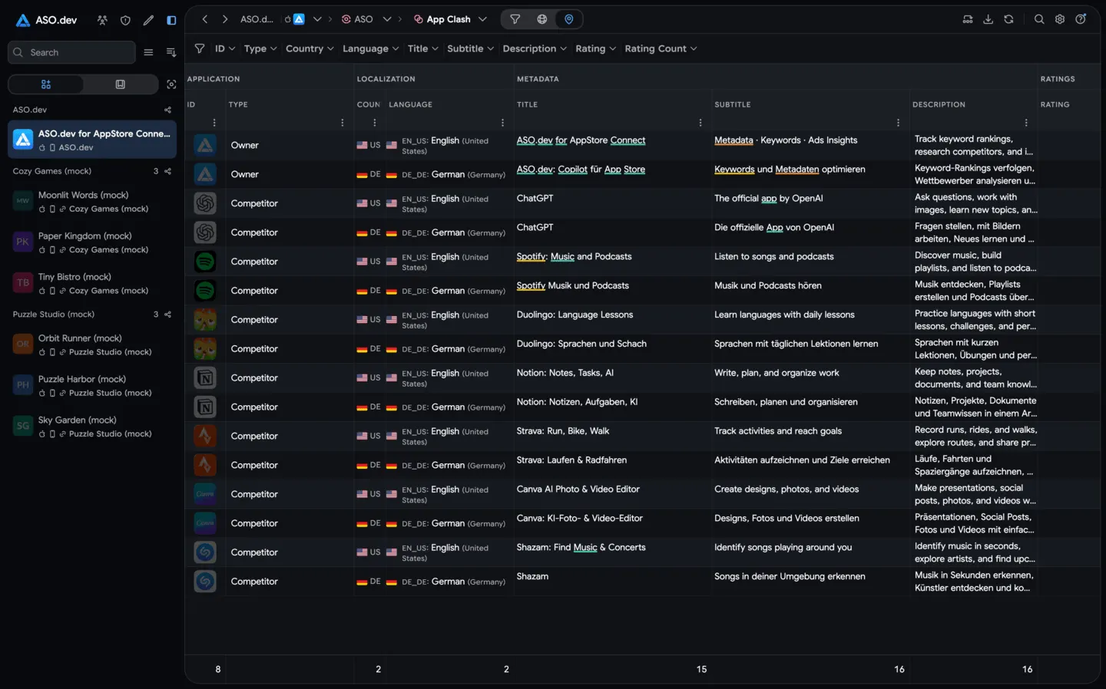The image size is (1106, 689).
Task: Open the Description filter dropdown
Action: click(535, 48)
